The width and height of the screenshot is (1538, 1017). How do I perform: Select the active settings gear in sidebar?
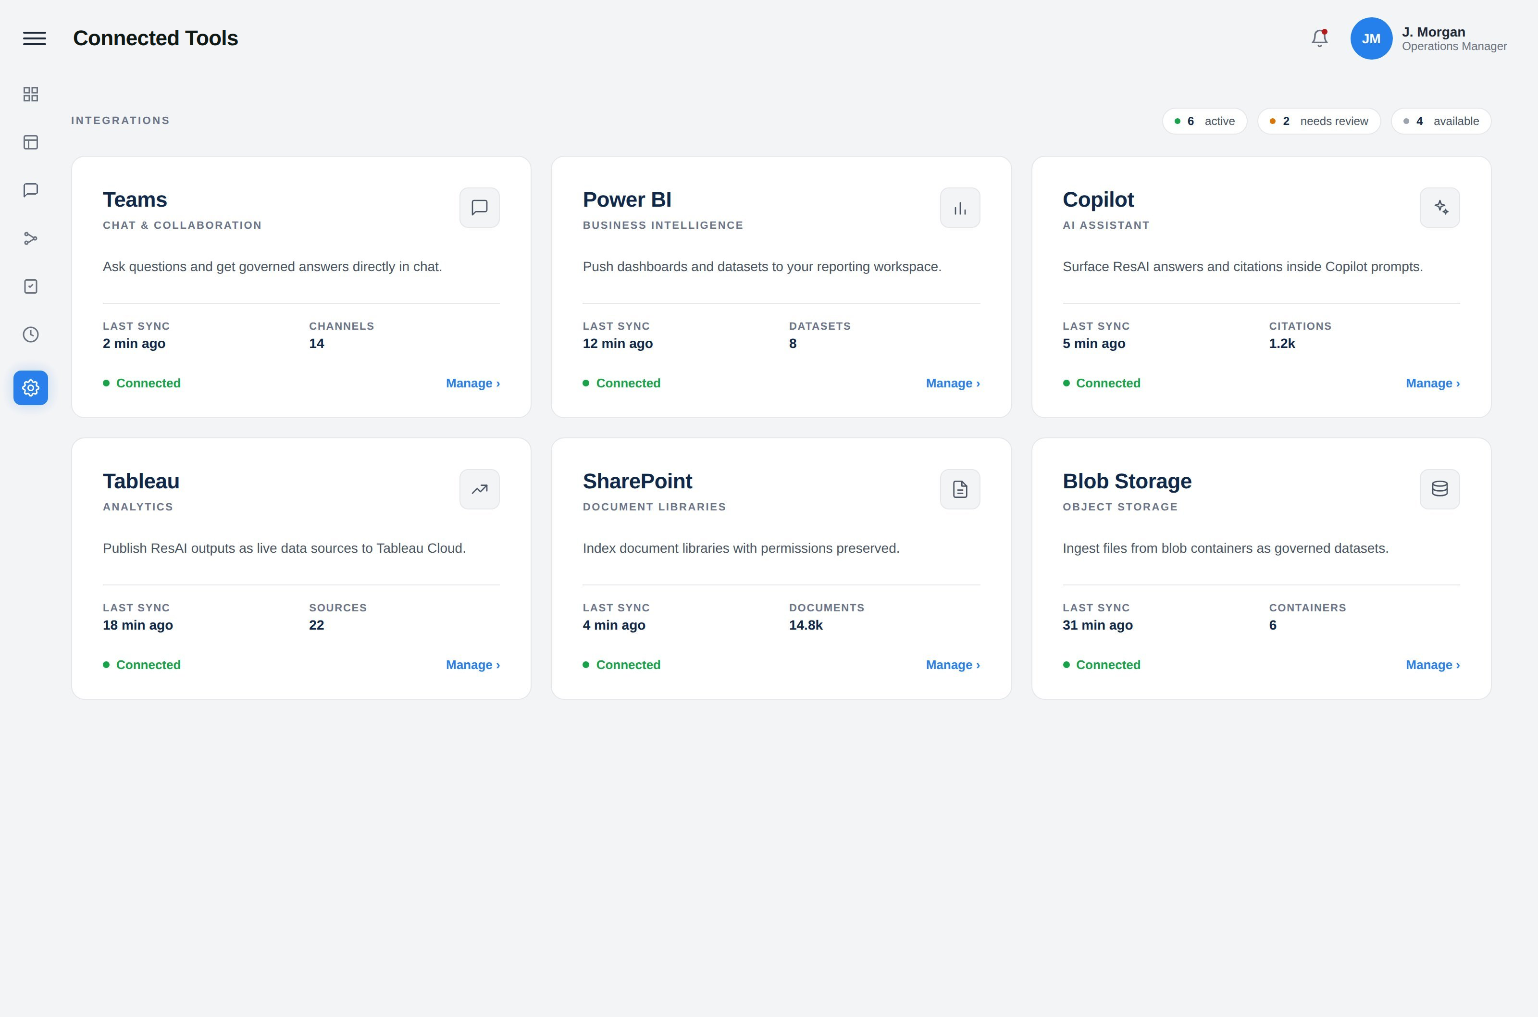[x=30, y=388]
